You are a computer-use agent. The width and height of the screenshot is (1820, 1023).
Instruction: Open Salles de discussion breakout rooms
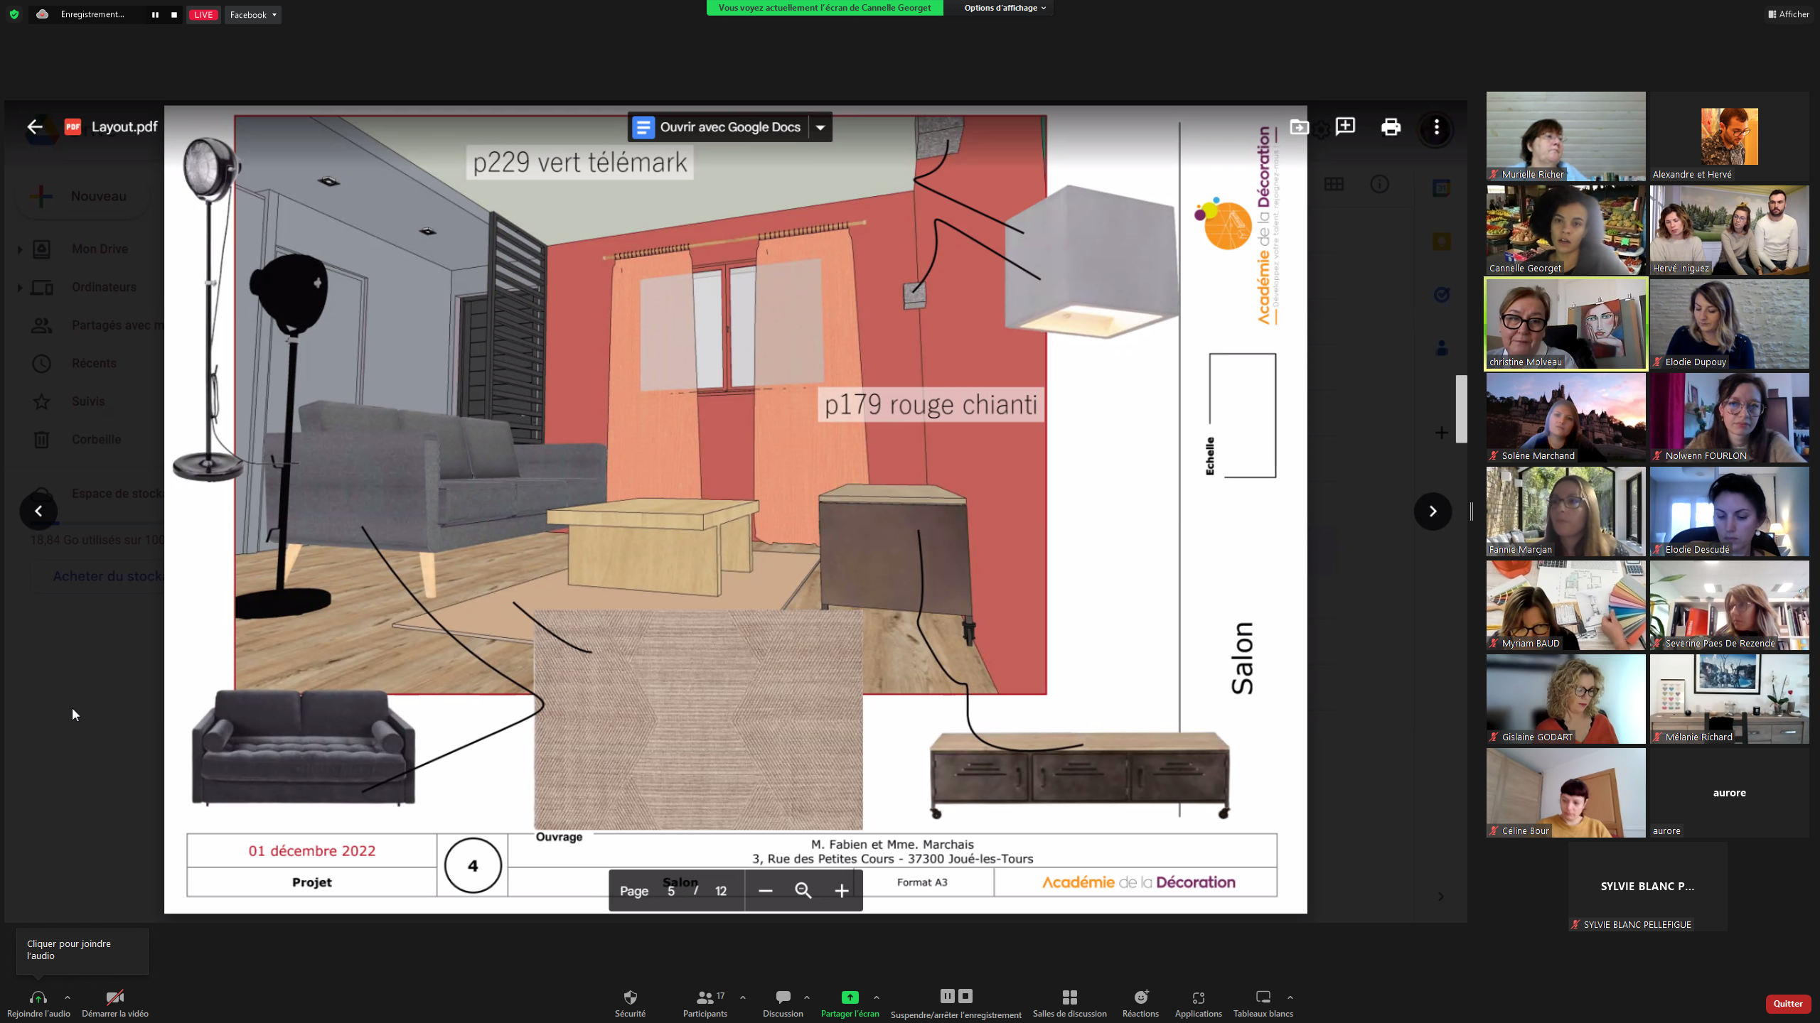tap(1069, 1002)
